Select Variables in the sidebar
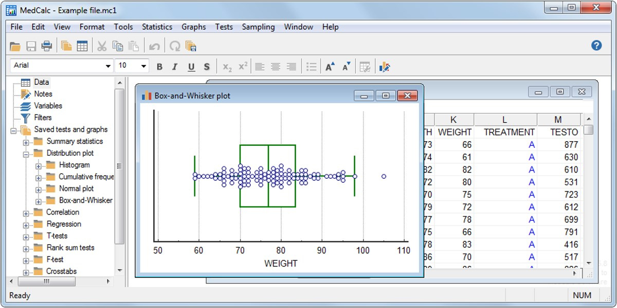The width and height of the screenshot is (617, 308). pos(48,106)
